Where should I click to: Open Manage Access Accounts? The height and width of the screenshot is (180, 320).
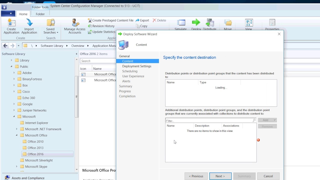(75, 26)
